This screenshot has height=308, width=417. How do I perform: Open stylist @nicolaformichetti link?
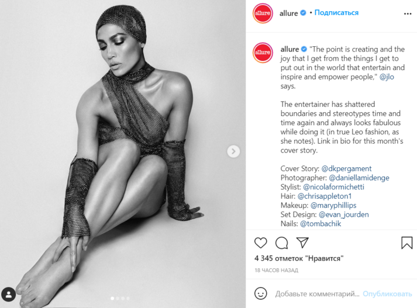click(333, 187)
